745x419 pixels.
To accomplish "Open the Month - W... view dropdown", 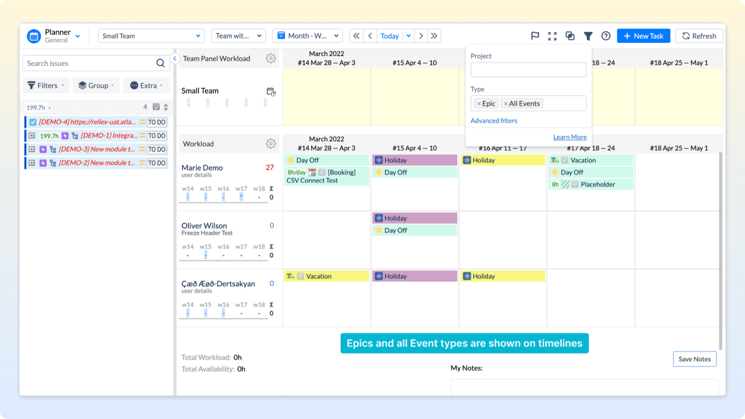I will 307,36.
